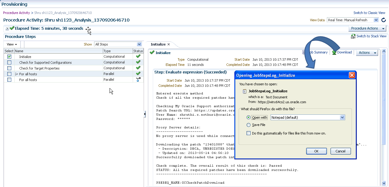Screen dimensions: 389x187
Task: Click the refresh icon beside View Data
Action: click(x=384, y=20)
